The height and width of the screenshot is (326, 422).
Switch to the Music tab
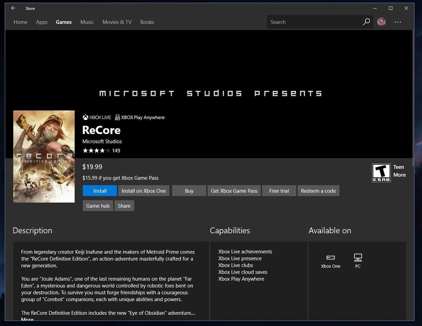pyautogui.click(x=87, y=22)
